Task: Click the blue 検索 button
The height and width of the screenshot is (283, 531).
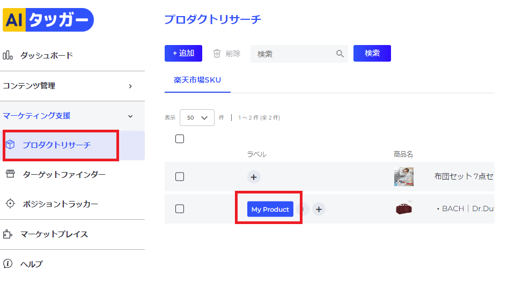Action: click(x=372, y=54)
